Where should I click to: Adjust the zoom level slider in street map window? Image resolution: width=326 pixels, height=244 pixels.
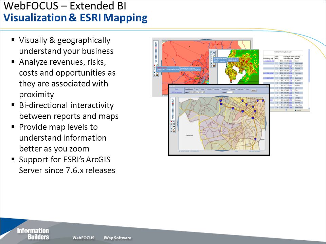pyautogui.click(x=173, y=109)
